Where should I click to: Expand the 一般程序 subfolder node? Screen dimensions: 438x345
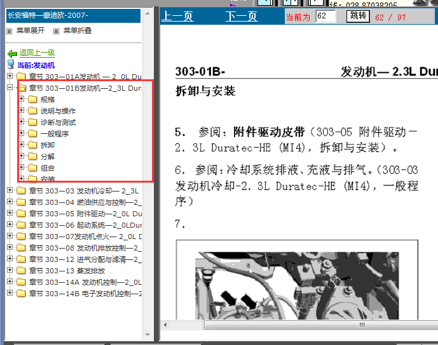(21, 133)
